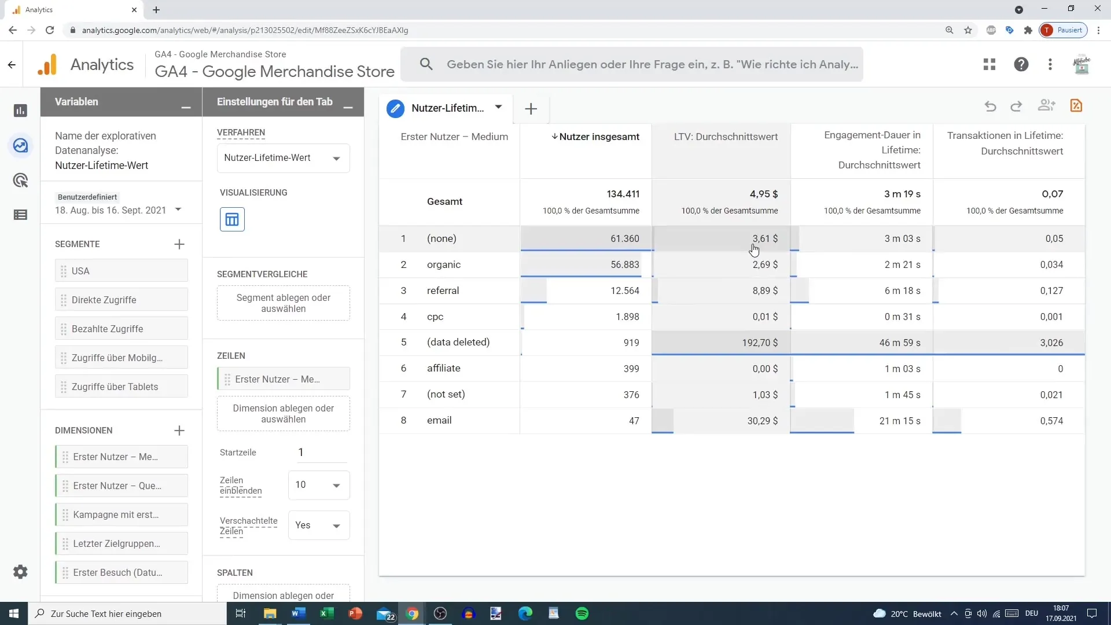This screenshot has height=625, width=1111.
Task: Add a new exploration tab
Action: [531, 109]
